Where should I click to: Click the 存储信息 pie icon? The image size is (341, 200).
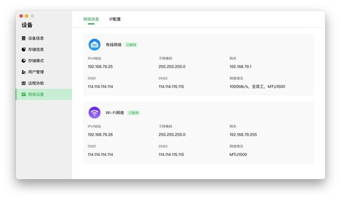click(x=23, y=49)
